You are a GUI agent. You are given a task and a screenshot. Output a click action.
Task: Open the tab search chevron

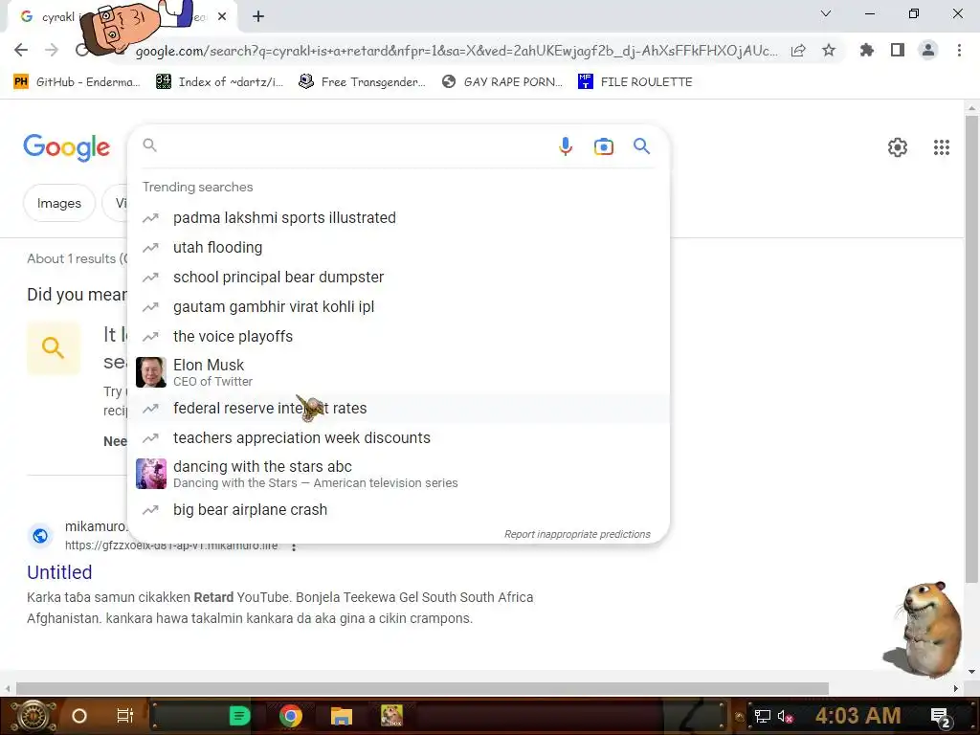[x=826, y=13]
